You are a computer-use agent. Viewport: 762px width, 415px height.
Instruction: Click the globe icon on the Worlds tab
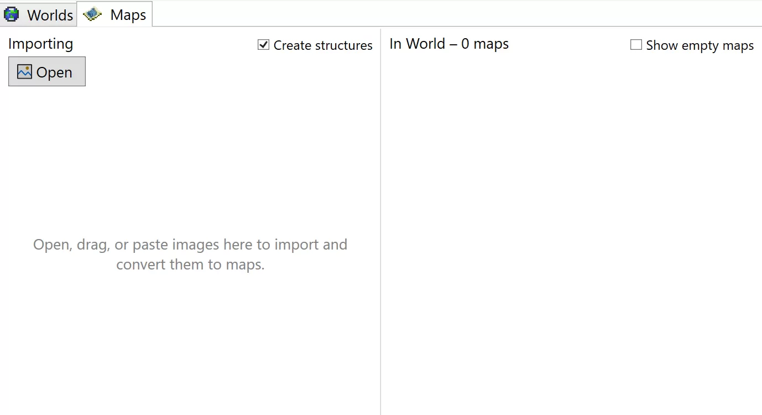[x=12, y=14]
